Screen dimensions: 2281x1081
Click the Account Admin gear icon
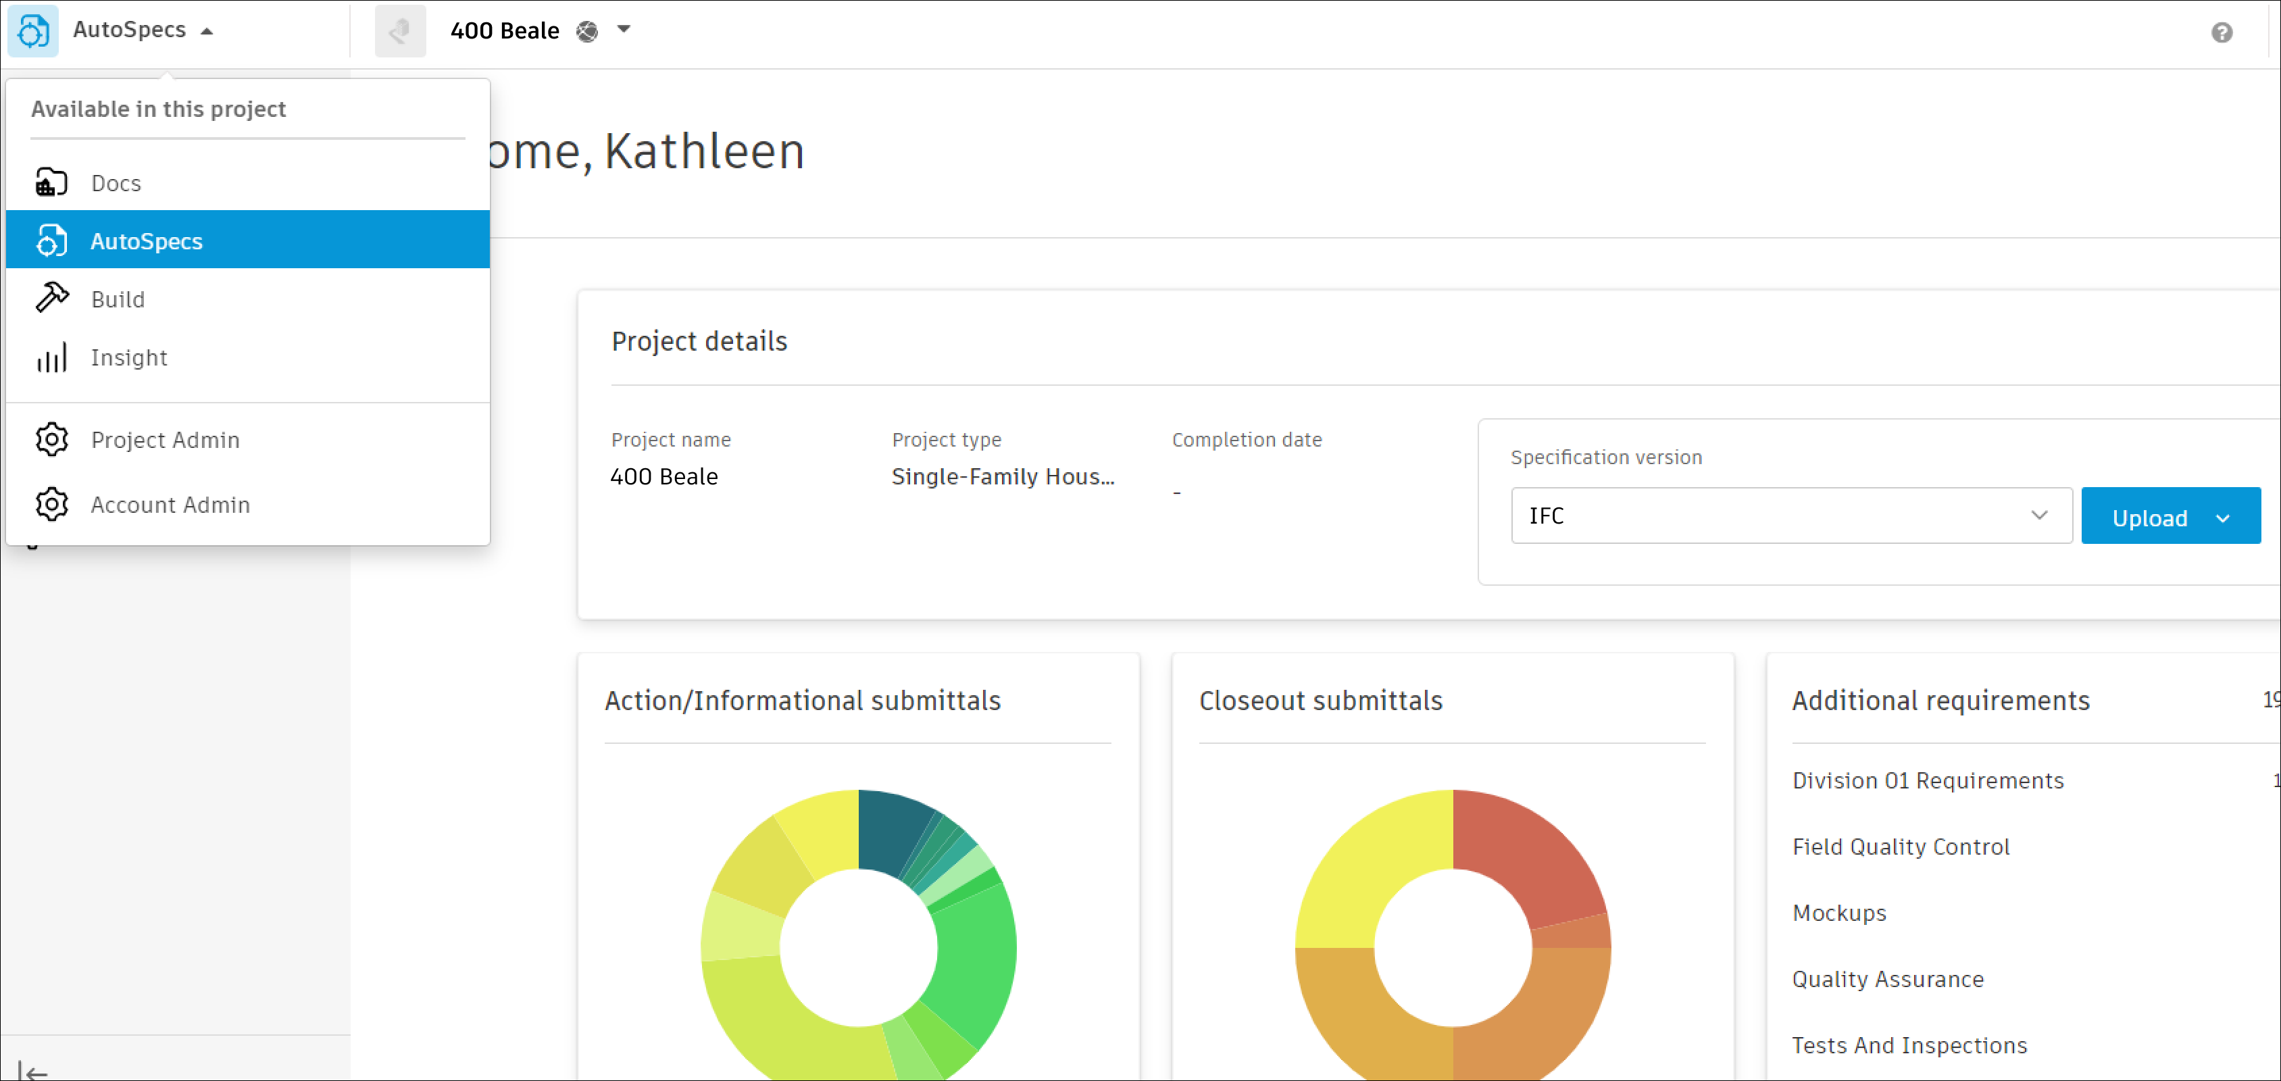tap(51, 504)
